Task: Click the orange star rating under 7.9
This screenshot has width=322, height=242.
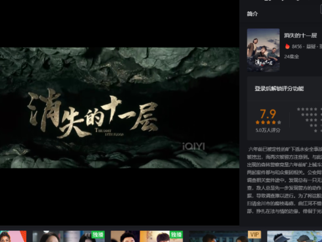Action: coord(268,123)
